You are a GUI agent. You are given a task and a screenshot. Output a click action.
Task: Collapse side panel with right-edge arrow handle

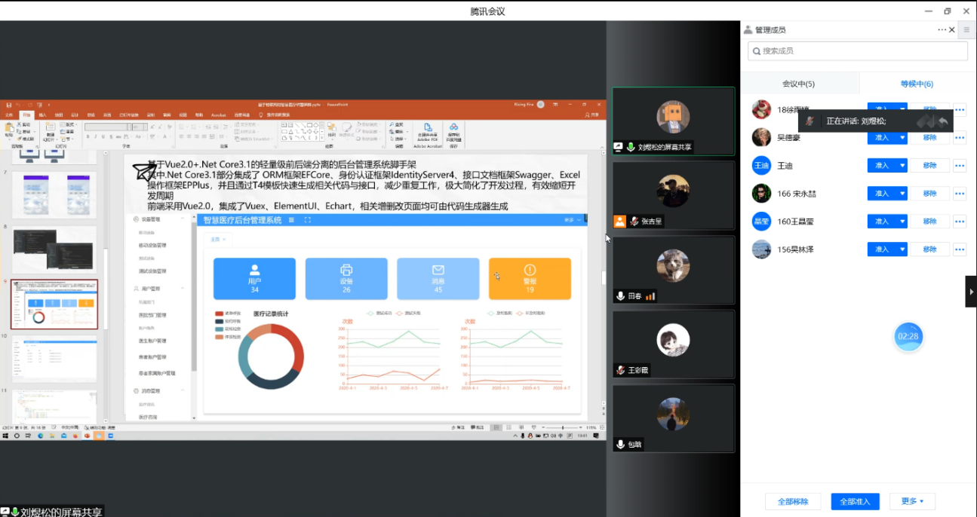pyautogui.click(x=971, y=292)
